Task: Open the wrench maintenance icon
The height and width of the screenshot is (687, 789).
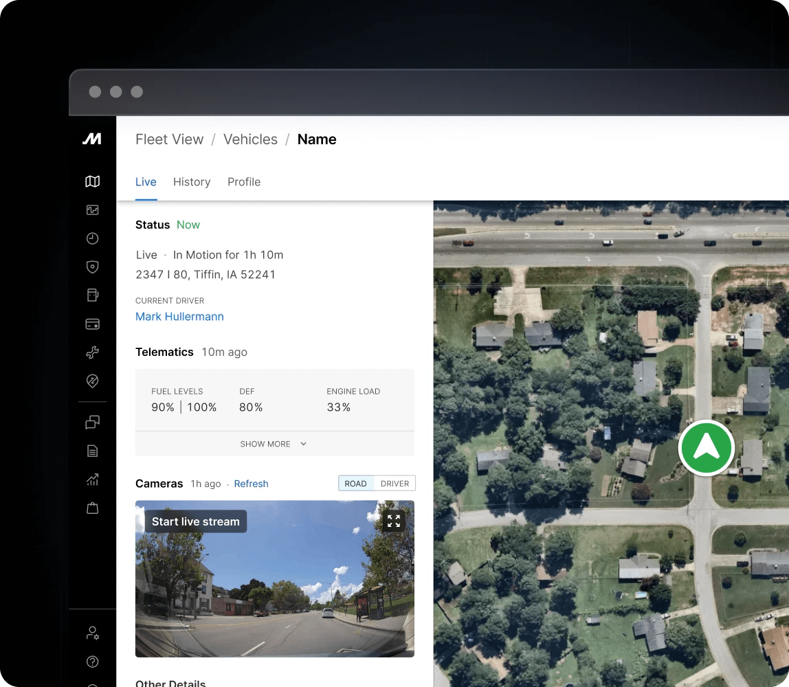Action: click(x=92, y=352)
